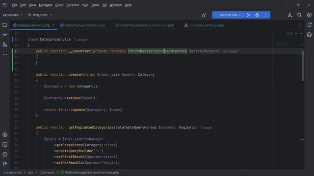Screen dimensions: 314x176
Task: Open the Database tool window
Action: click(309, 35)
